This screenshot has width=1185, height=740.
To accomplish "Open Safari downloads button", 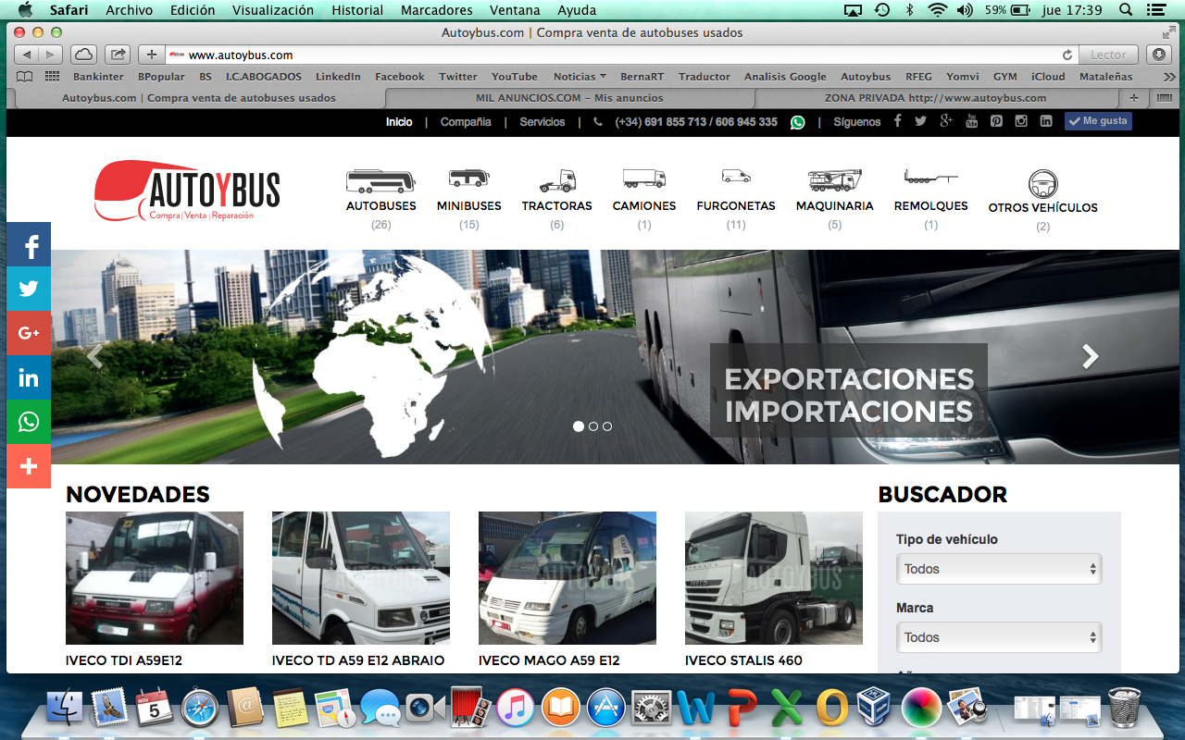I will coord(1159,55).
